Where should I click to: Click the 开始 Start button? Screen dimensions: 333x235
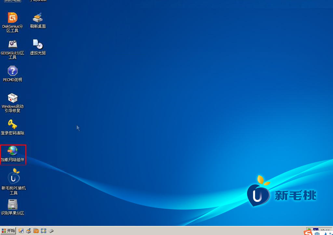click(8, 230)
